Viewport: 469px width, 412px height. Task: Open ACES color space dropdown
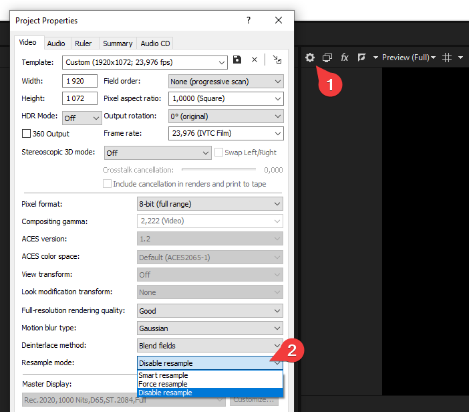coord(210,257)
